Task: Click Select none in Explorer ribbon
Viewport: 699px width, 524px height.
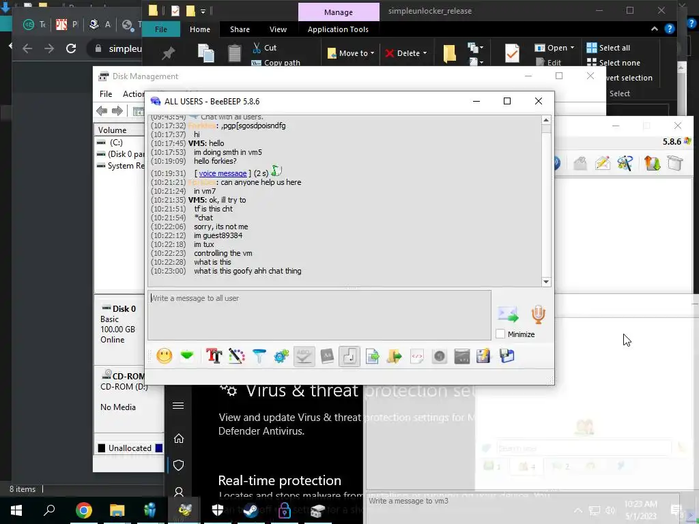Action: (614, 62)
